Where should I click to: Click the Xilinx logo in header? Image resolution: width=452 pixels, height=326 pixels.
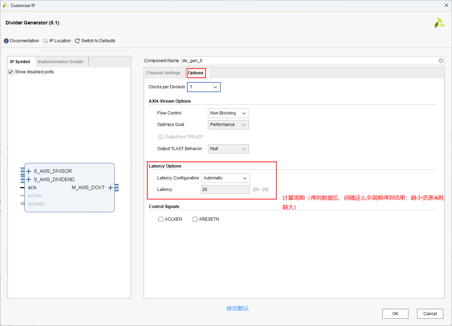[x=440, y=23]
